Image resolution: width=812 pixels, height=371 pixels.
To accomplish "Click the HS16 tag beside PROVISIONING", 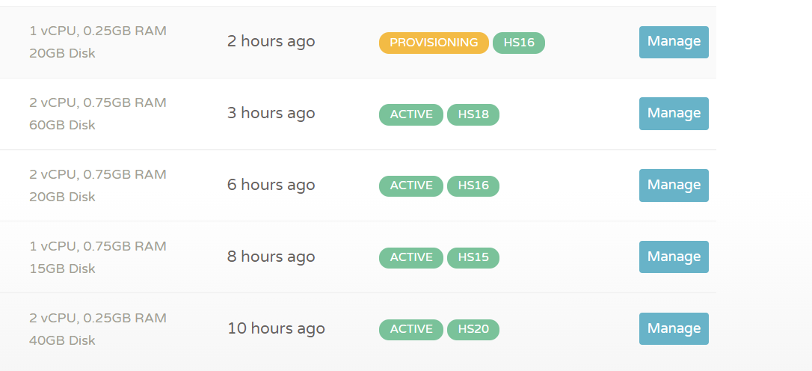I will click(x=519, y=43).
